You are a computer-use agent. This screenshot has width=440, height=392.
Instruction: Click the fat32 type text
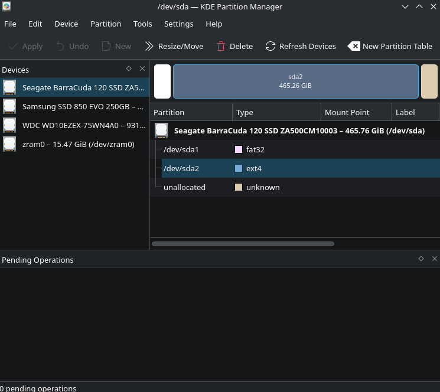pos(255,149)
